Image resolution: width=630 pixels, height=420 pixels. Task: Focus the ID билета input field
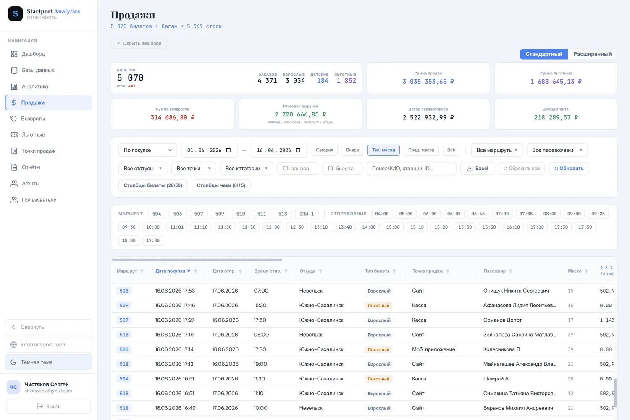click(342, 169)
